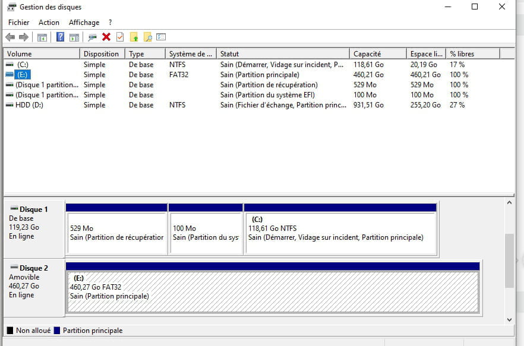Select the (C:) 118,61 Go NTFS partition block
Screen dimensions: 524x346
coord(340,230)
